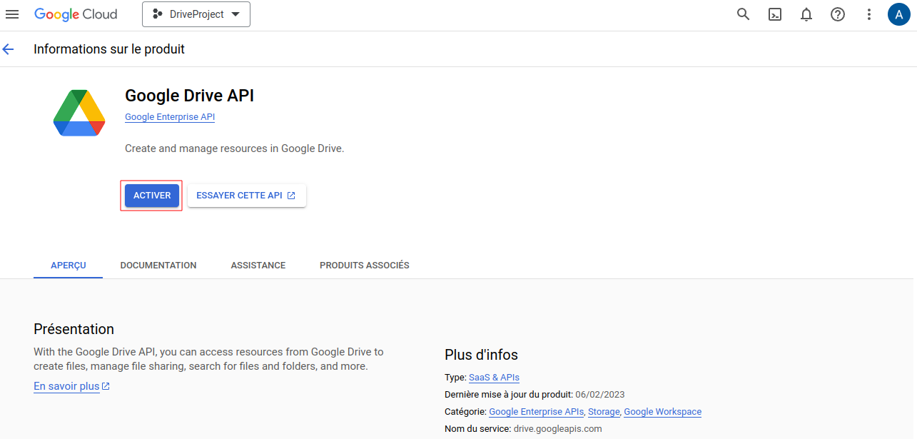Select the ASSISTANCE tab

258,265
